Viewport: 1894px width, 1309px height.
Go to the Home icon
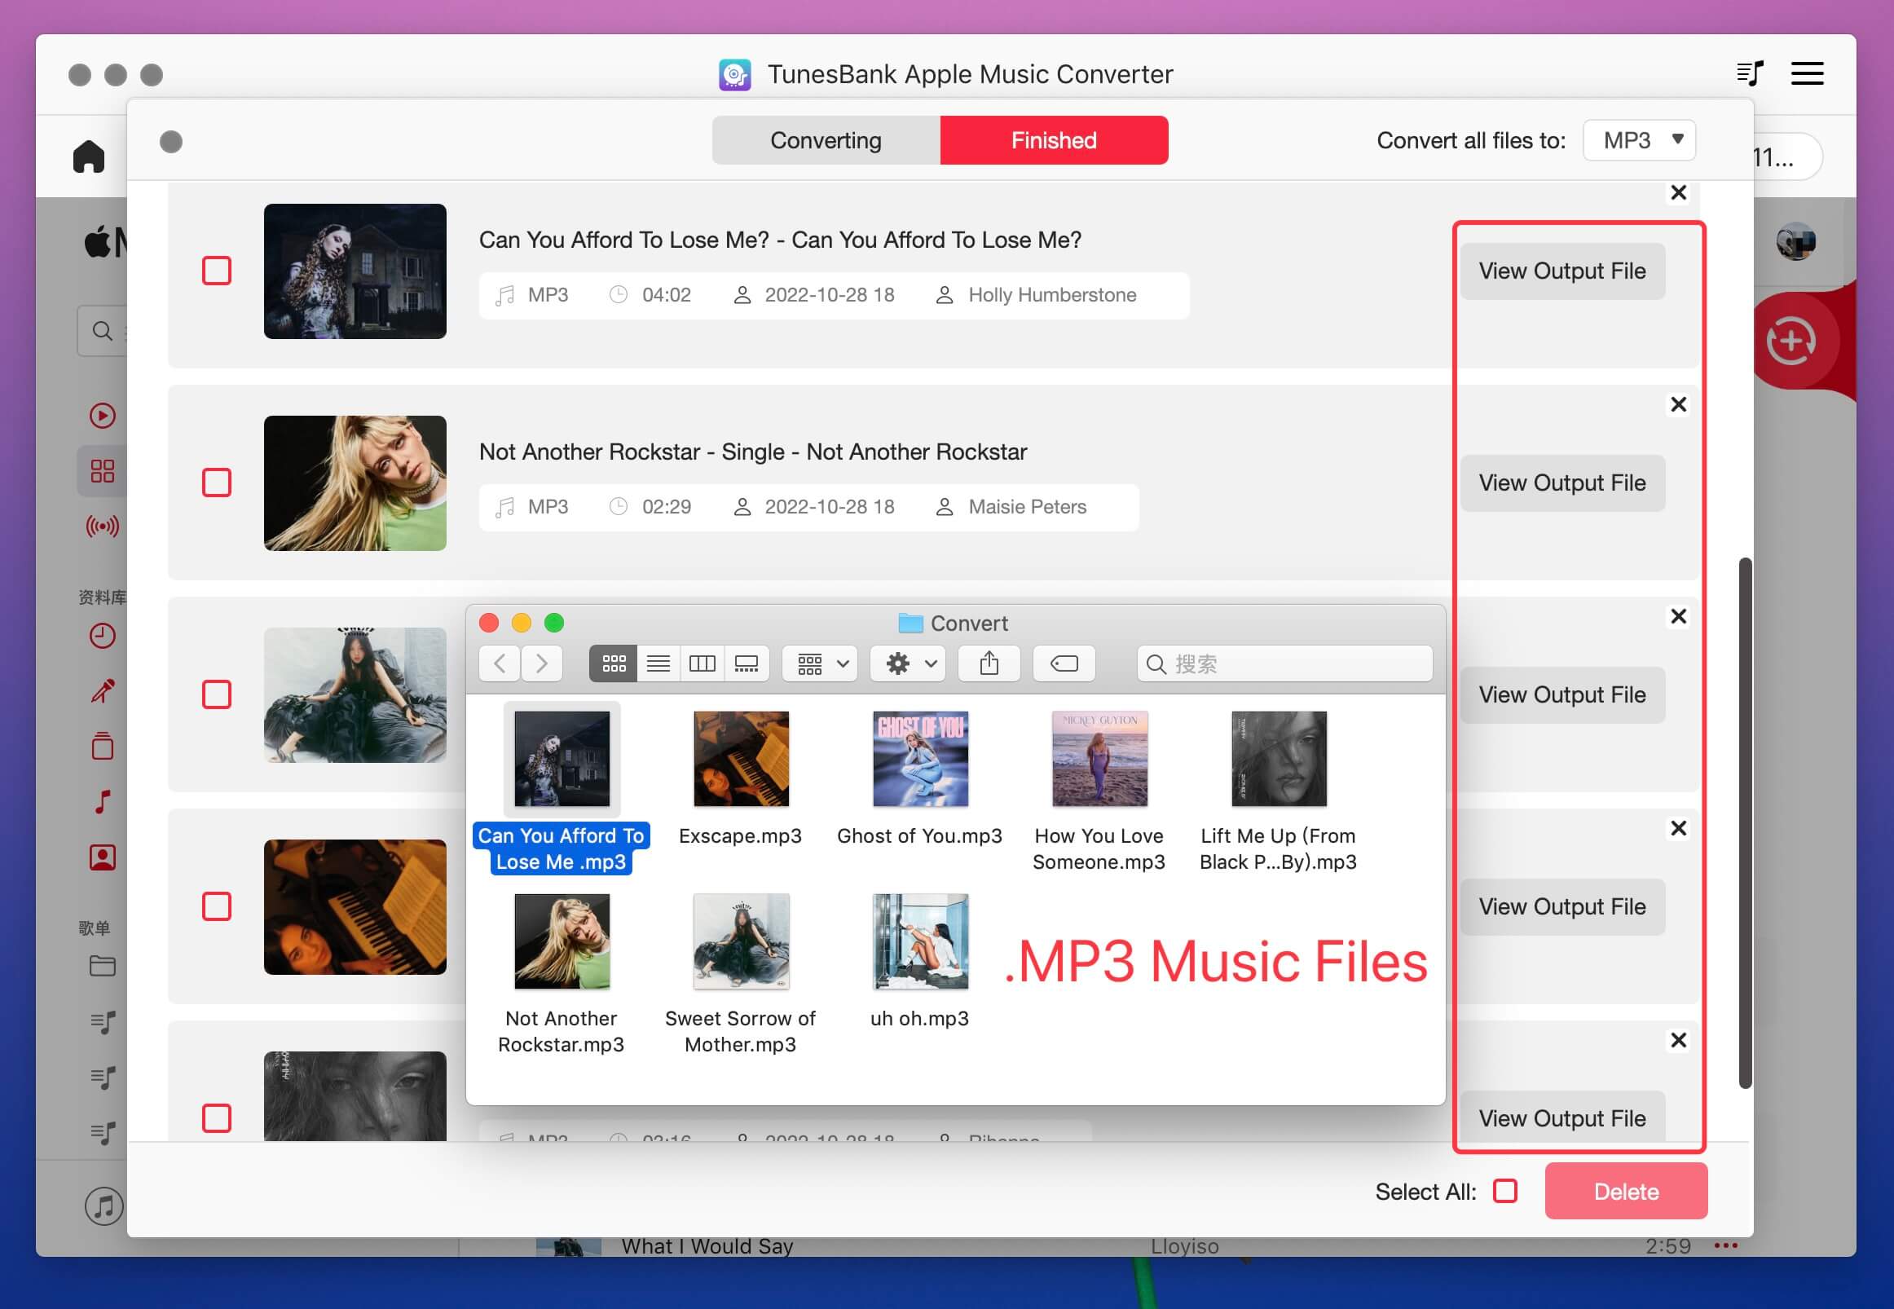89,156
